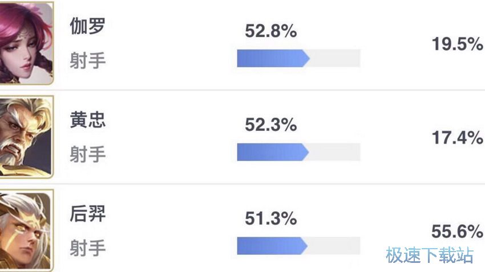The width and height of the screenshot is (485, 272).
Task: Click the 52.8% win rate value
Action: 271,31
